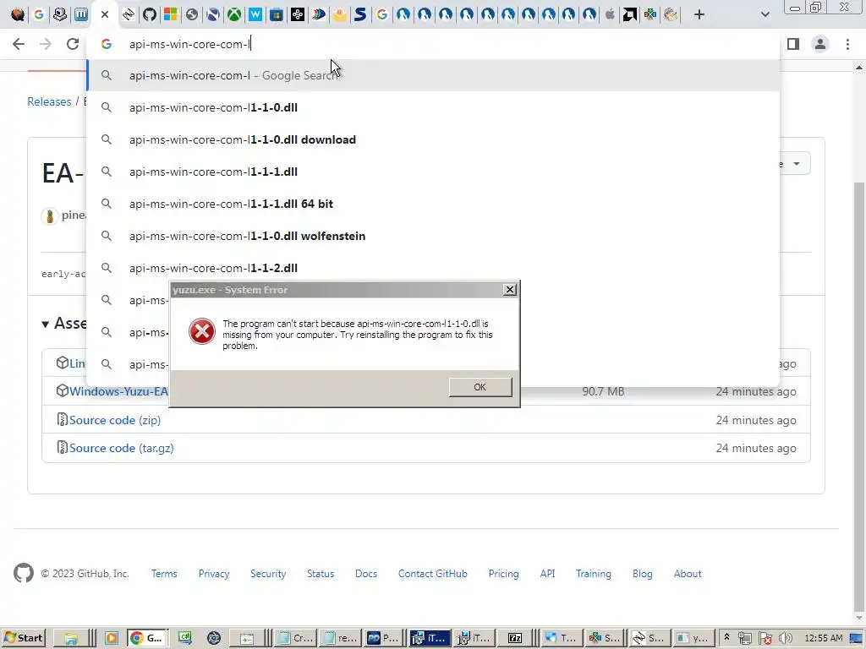
Task: Choose suggestion 'api-ms-win-core-com-l1-1-2.dll'
Action: (433, 268)
